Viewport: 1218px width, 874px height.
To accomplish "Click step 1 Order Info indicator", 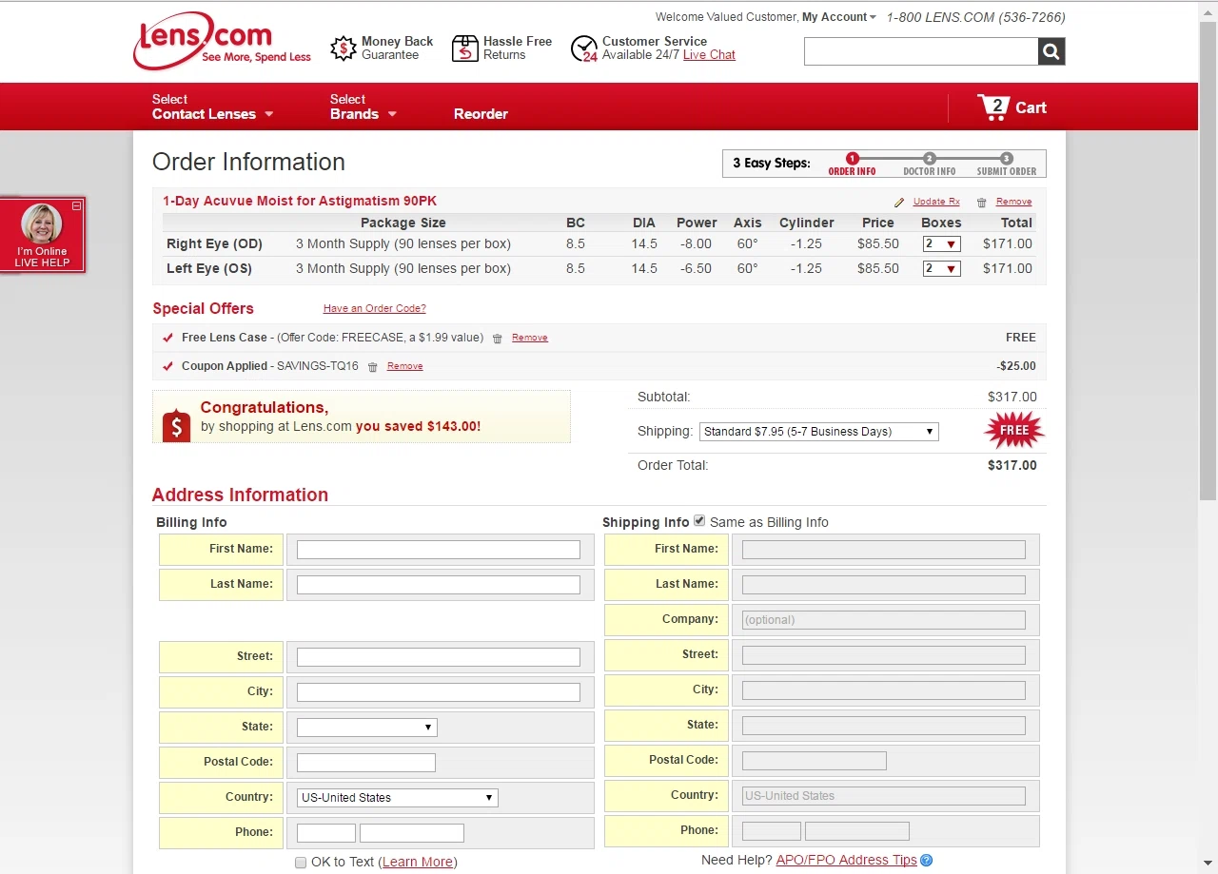I will tap(852, 165).
